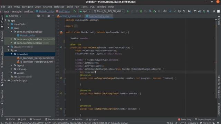This screenshot has height=124, width=221.
Task: Open the Layout Inspector
Action: pyautogui.click(x=205, y=120)
